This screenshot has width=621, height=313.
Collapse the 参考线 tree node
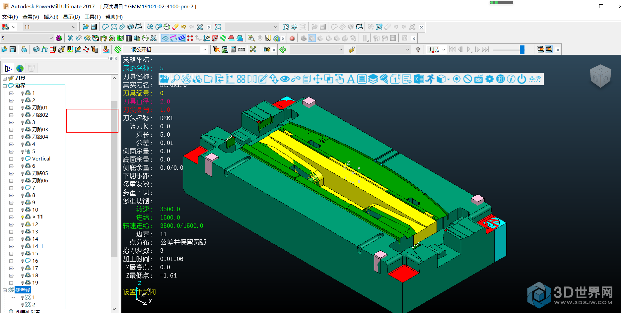click(x=5, y=290)
